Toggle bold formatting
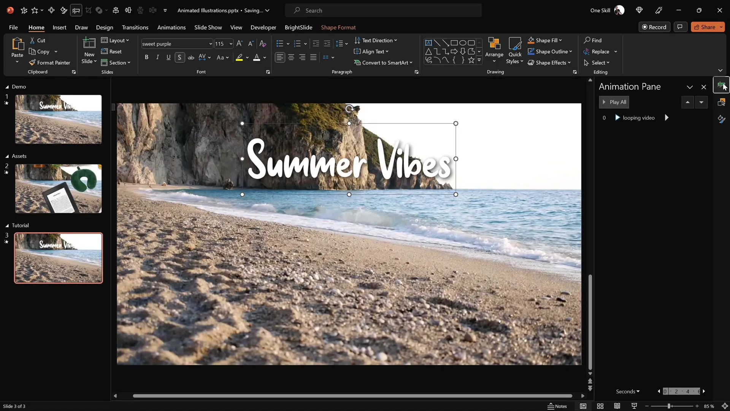730x411 pixels. click(x=146, y=57)
